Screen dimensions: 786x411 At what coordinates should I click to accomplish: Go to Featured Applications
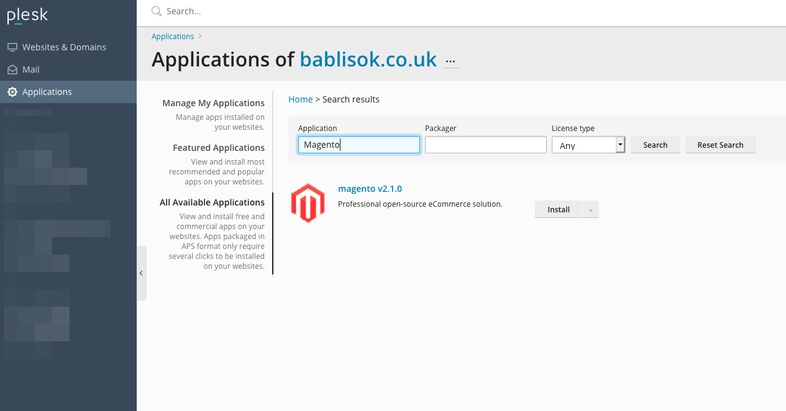[219, 148]
